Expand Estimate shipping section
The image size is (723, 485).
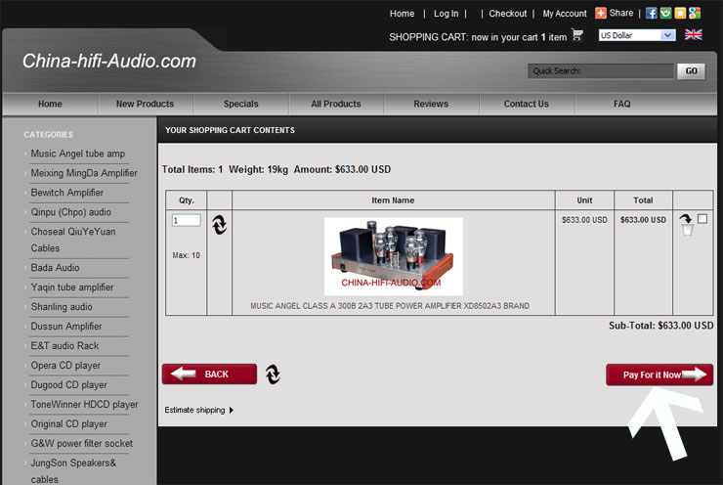198,410
